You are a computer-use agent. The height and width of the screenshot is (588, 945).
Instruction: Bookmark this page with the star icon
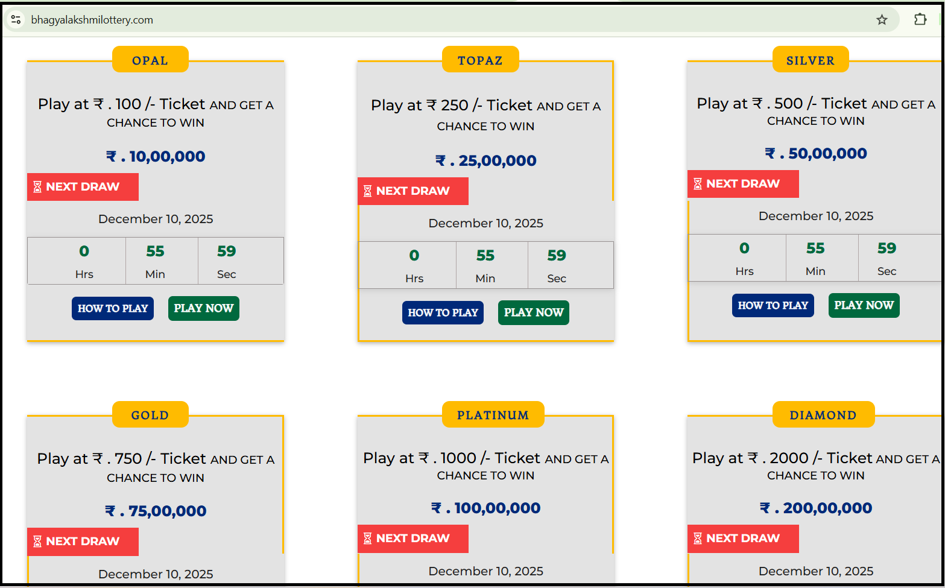point(882,20)
